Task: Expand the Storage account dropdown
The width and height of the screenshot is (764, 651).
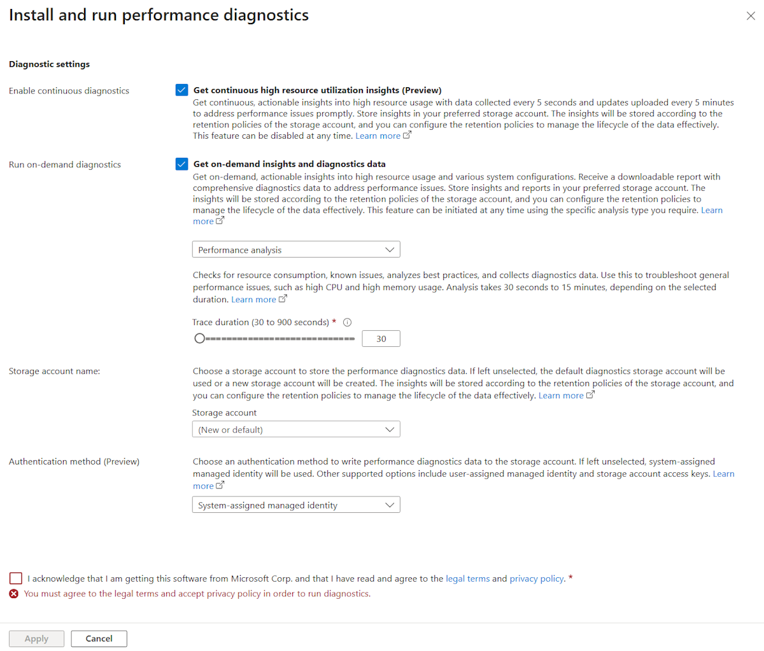Action: (x=296, y=430)
